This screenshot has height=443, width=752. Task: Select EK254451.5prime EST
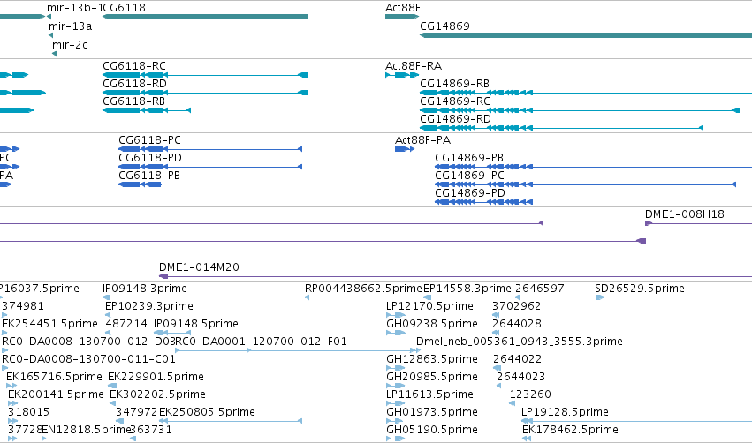tap(4, 333)
